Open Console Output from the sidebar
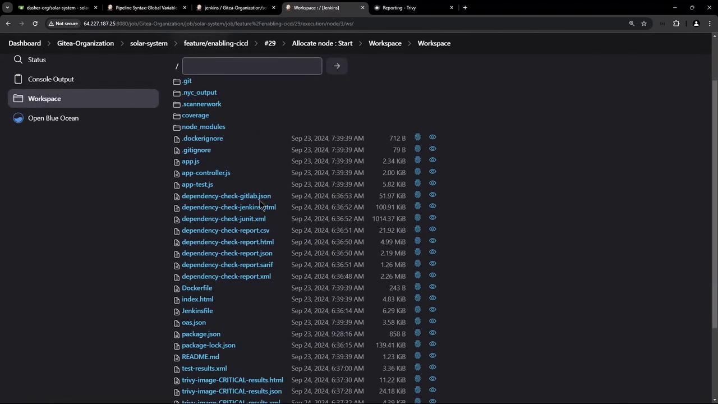This screenshot has width=718, height=404. 50,79
